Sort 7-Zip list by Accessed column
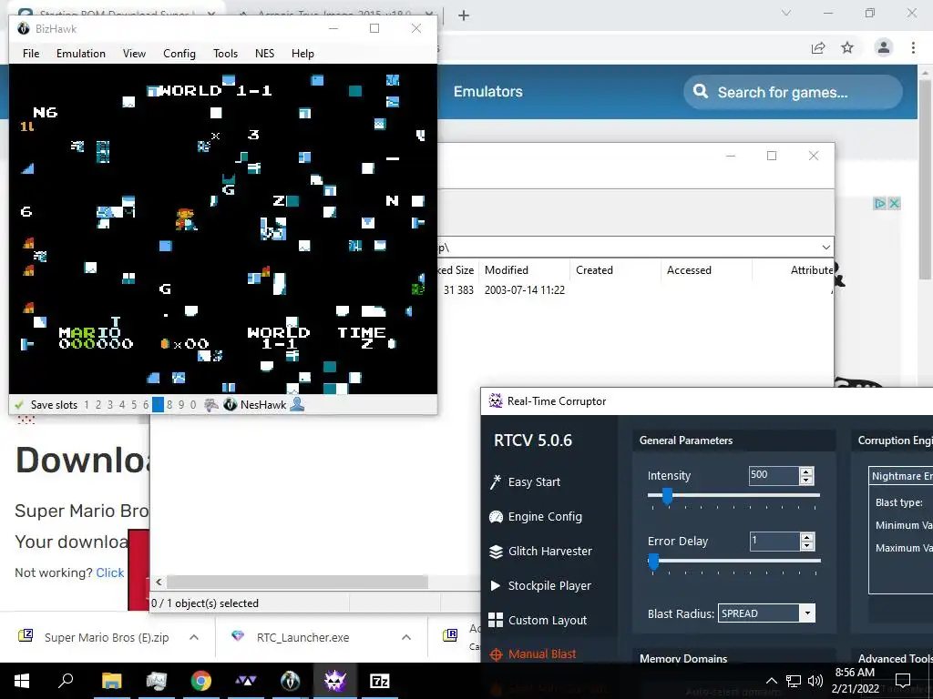 point(706,269)
